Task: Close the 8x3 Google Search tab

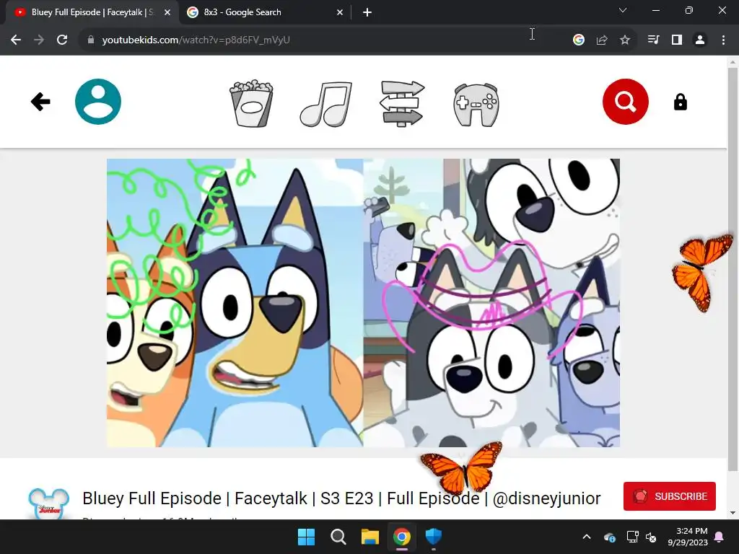Action: (x=340, y=12)
